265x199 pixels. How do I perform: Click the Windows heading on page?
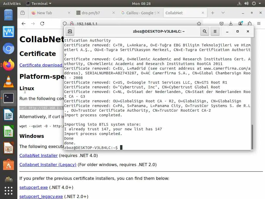click(32, 136)
